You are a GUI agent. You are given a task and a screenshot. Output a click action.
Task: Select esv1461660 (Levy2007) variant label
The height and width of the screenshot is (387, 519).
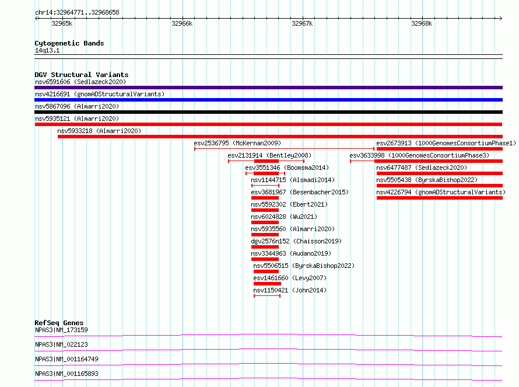(290, 278)
